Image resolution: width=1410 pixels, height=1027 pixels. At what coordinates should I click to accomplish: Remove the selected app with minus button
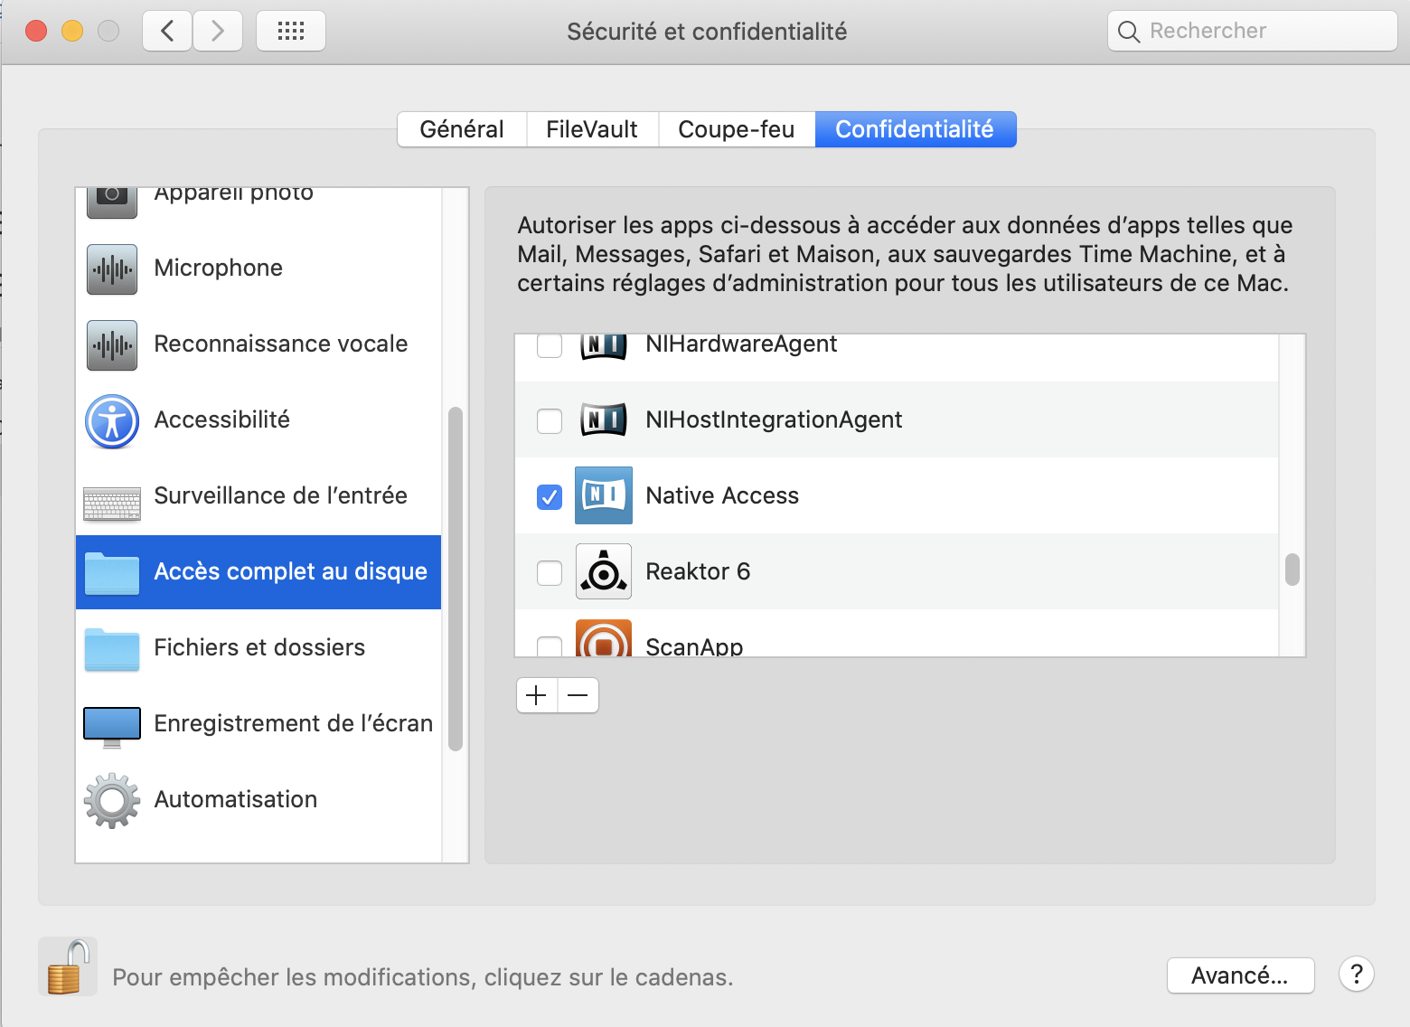click(x=578, y=695)
